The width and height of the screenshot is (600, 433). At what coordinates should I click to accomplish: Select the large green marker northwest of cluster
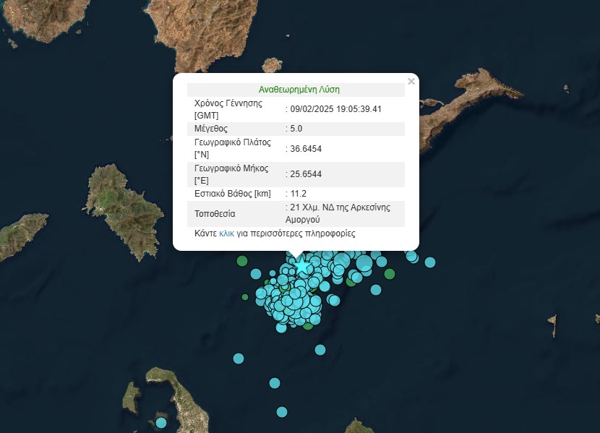coord(242,261)
